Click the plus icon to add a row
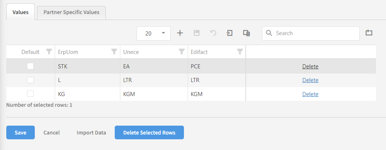The width and height of the screenshot is (386, 150). coord(180,33)
